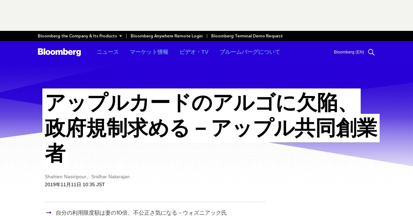The height and width of the screenshot is (216, 413).
Task: Open the search magnifier icon
Action: coord(371,52)
